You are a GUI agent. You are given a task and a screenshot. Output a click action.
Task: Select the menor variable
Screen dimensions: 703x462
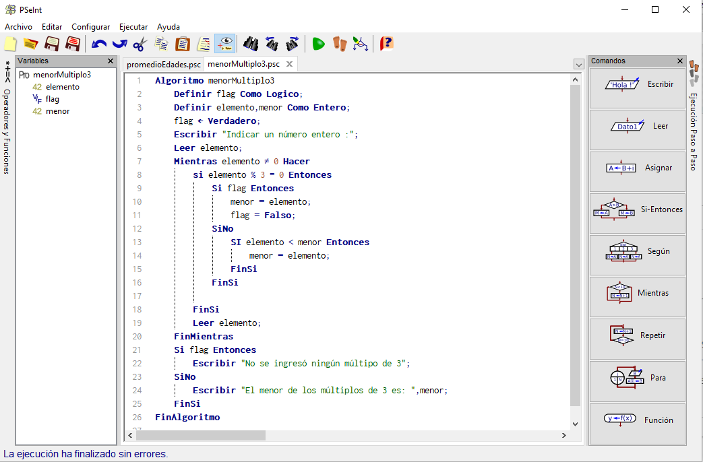click(57, 111)
